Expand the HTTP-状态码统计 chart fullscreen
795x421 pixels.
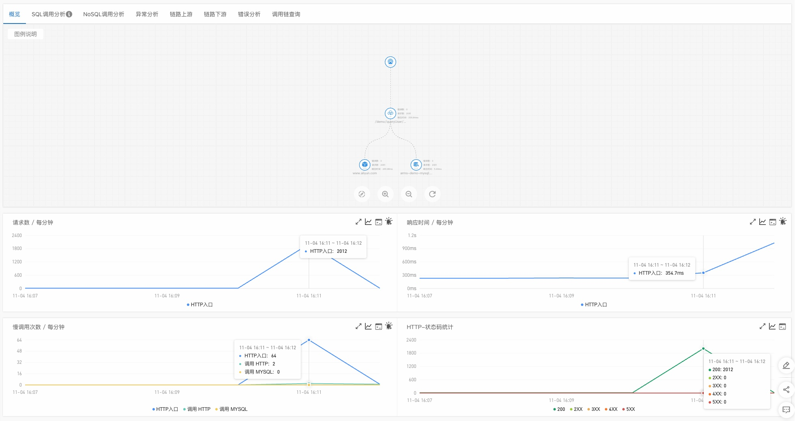pos(763,327)
